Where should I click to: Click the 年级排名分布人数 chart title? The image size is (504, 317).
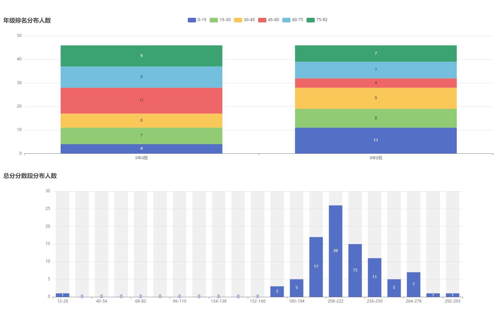[27, 20]
